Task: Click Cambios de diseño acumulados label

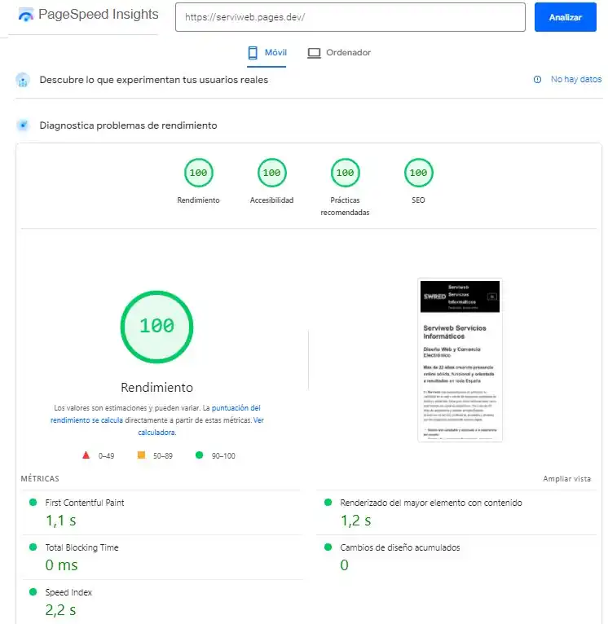Action: click(399, 547)
